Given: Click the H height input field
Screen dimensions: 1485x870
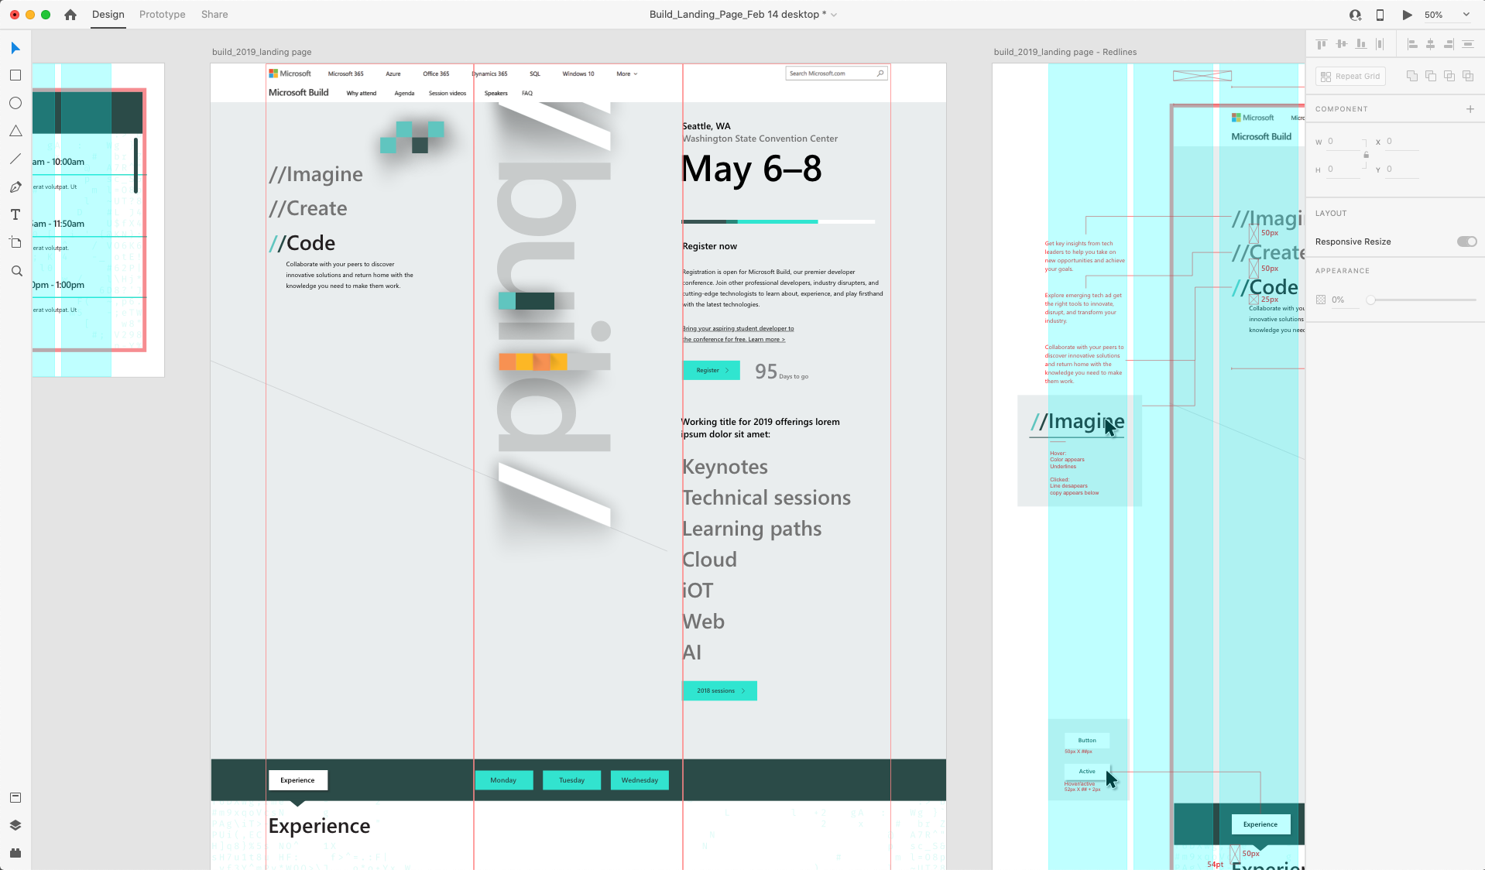Looking at the screenshot, I should (1343, 170).
